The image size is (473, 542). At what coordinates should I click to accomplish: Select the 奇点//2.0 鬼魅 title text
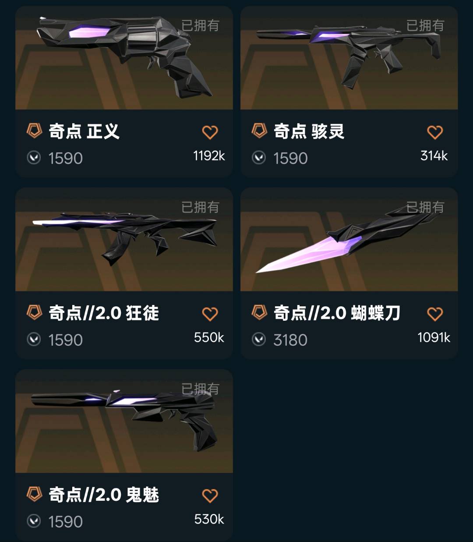pyautogui.click(x=104, y=495)
